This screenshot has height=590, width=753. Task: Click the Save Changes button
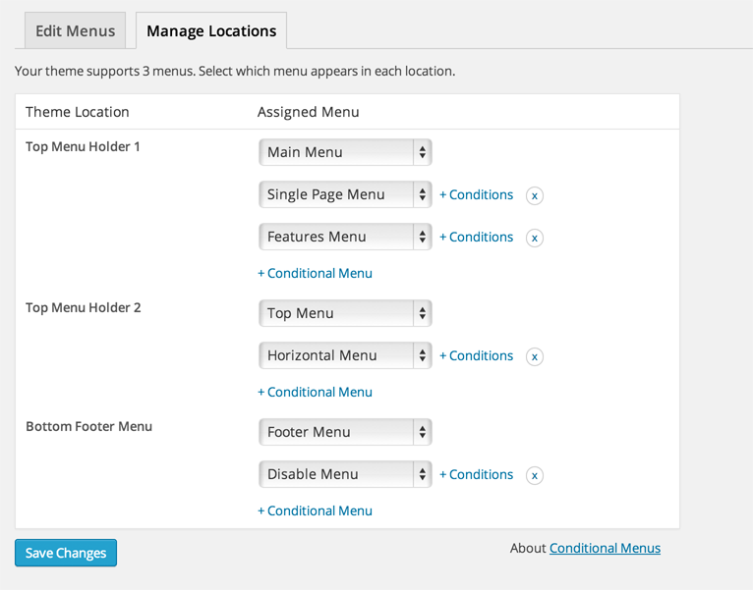(66, 553)
